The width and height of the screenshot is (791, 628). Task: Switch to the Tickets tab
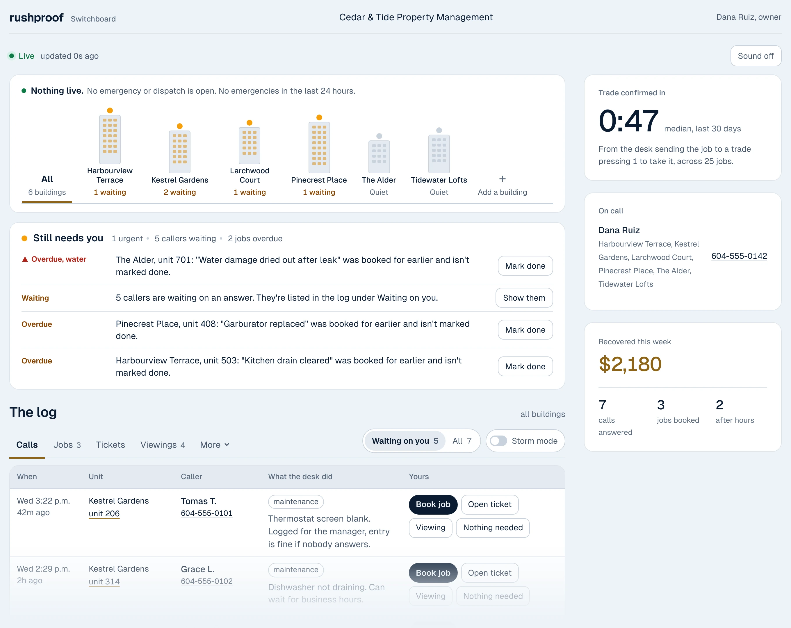(111, 445)
